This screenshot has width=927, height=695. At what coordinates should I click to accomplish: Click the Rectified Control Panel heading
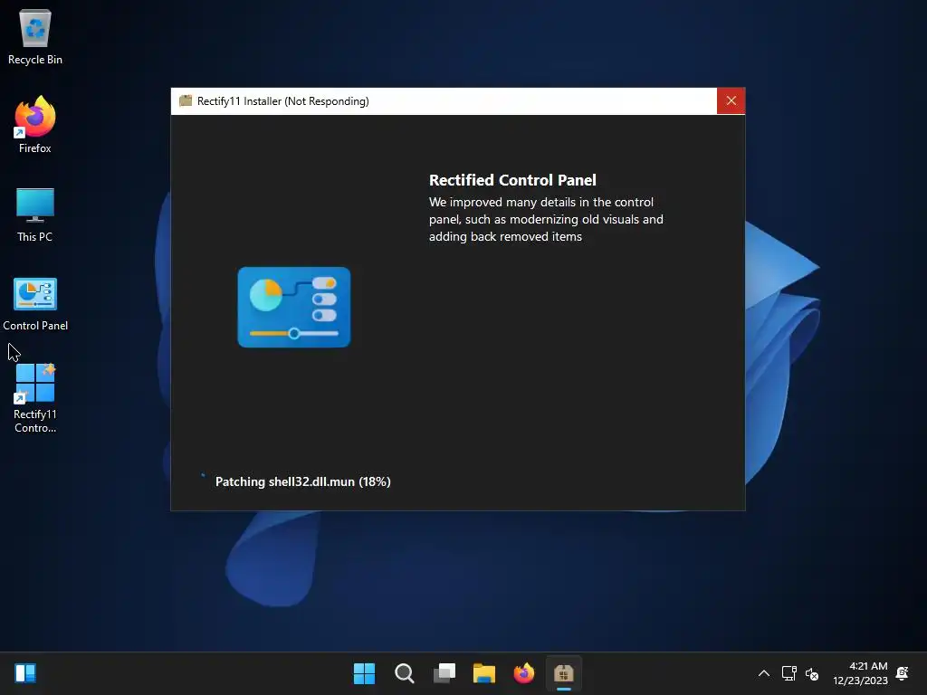pos(512,180)
